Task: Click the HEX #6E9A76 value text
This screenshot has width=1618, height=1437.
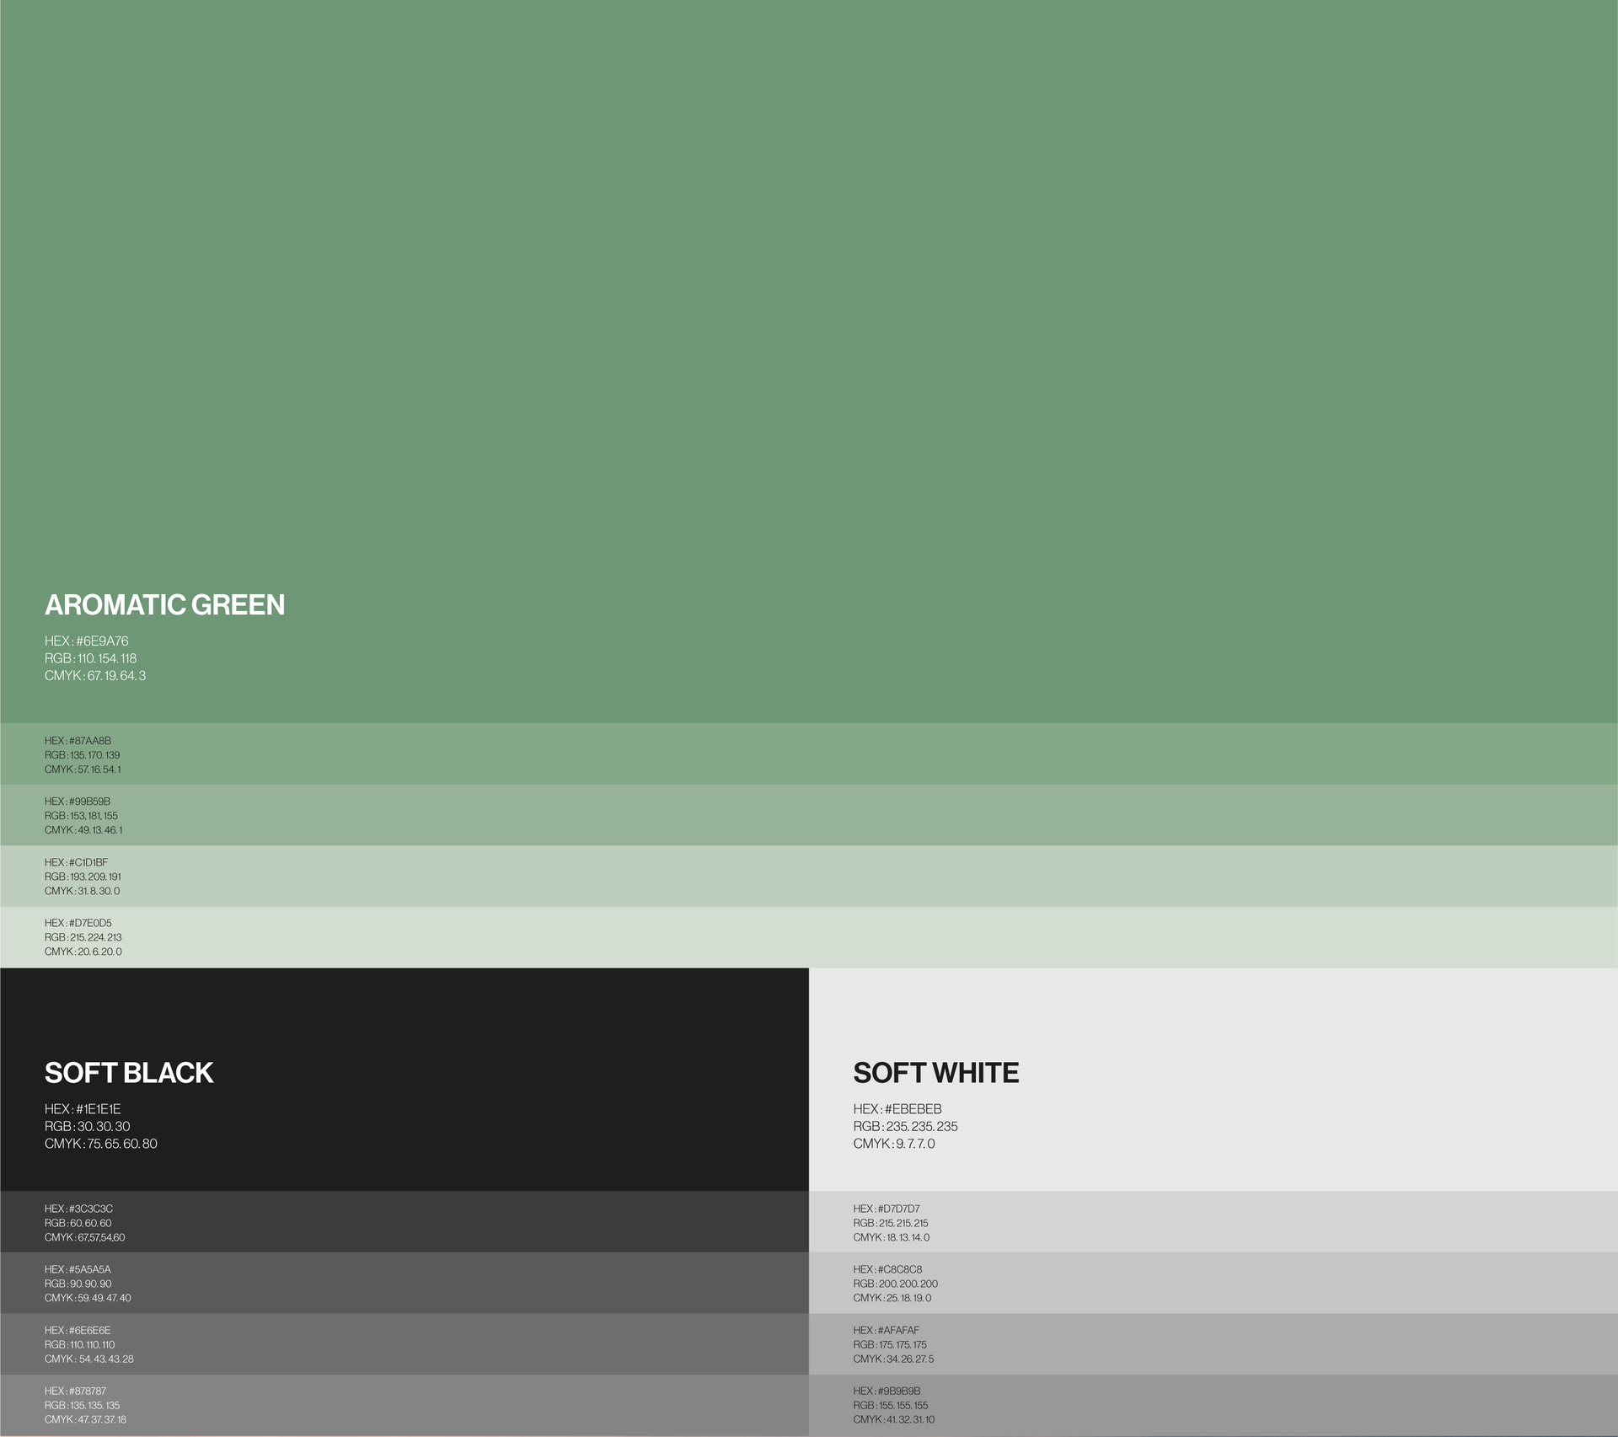Action: click(x=86, y=641)
